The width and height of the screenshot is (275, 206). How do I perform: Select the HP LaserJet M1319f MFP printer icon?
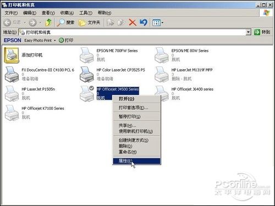pyautogui.click(x=161, y=74)
